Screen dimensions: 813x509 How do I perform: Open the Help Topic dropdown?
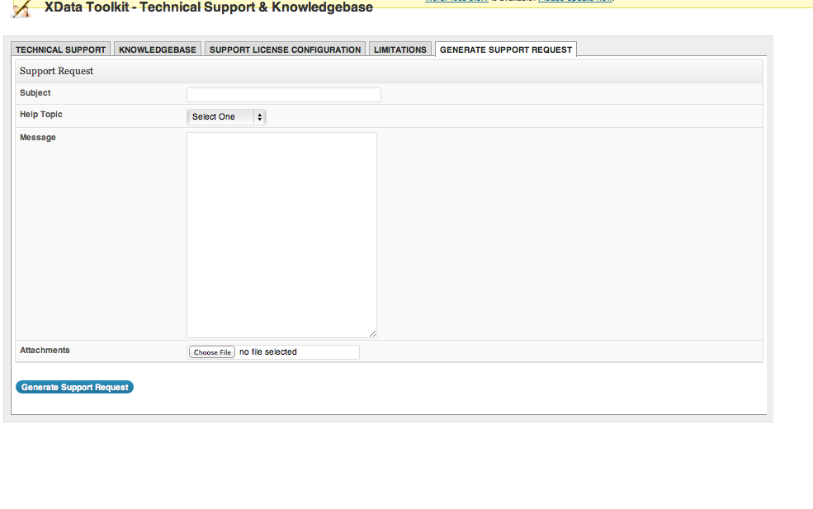point(226,117)
